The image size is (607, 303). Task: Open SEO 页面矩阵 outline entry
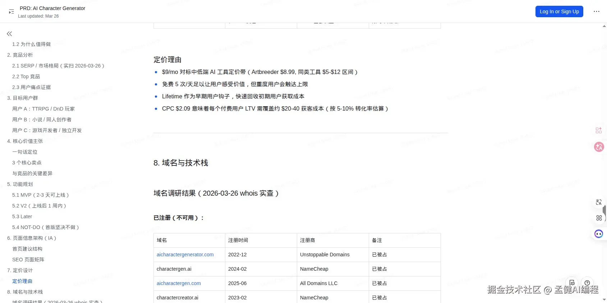[28, 260]
